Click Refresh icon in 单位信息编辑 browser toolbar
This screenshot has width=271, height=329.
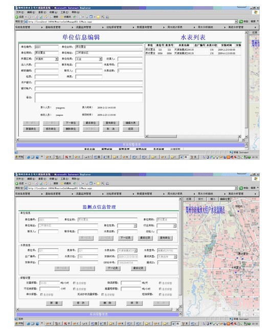click(x=41, y=17)
